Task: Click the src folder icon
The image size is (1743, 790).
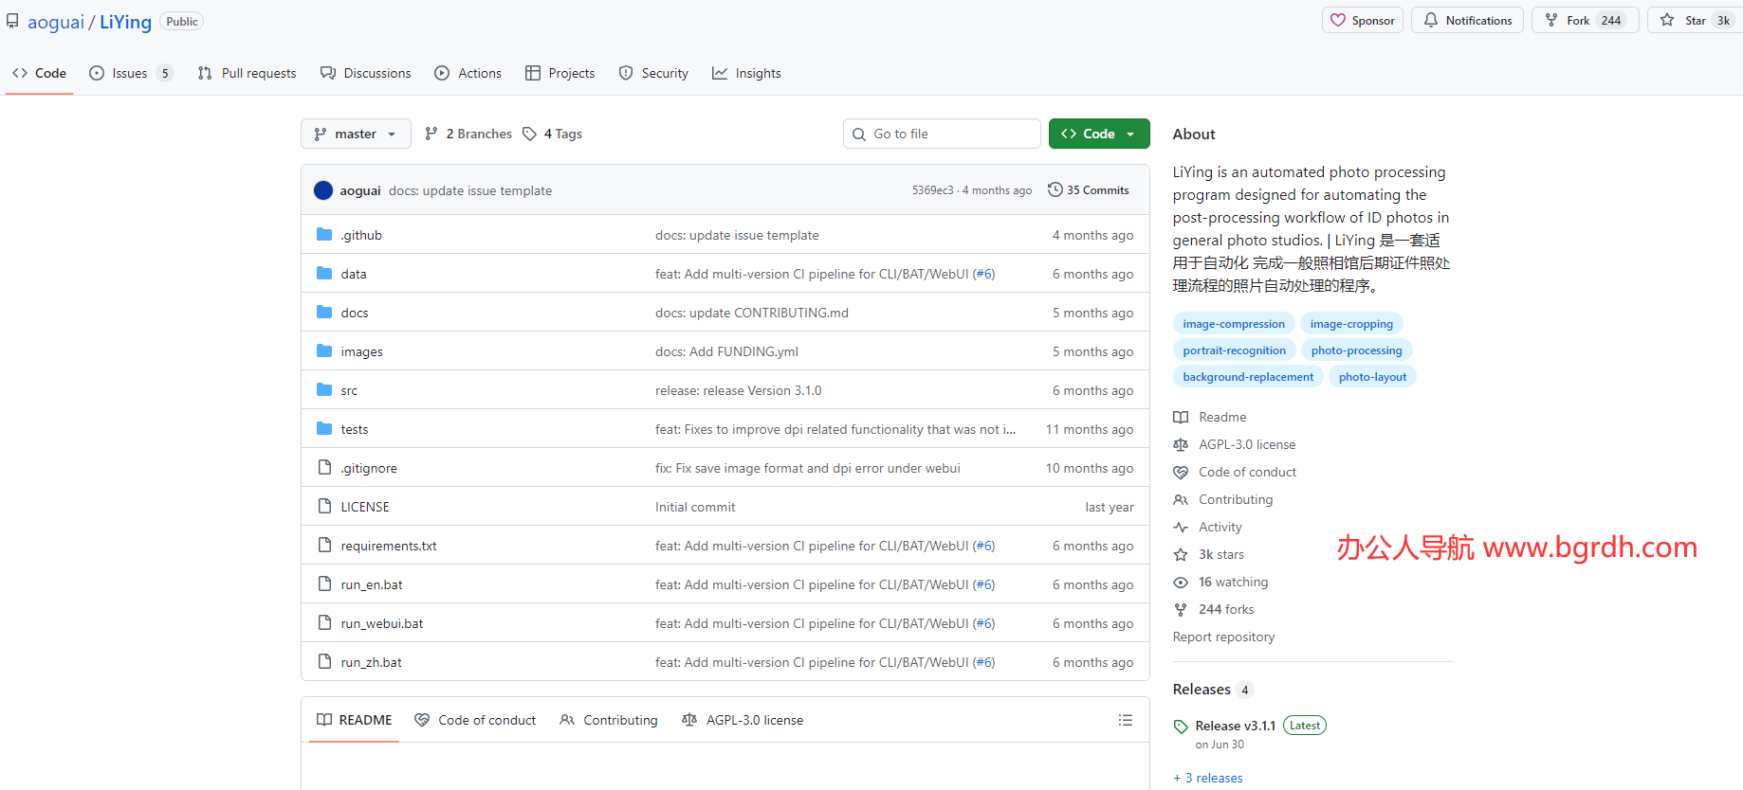Action: tap(324, 390)
